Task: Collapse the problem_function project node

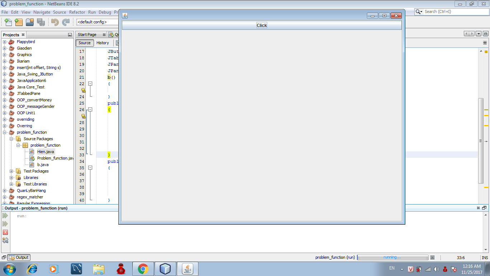Action: coord(5,132)
